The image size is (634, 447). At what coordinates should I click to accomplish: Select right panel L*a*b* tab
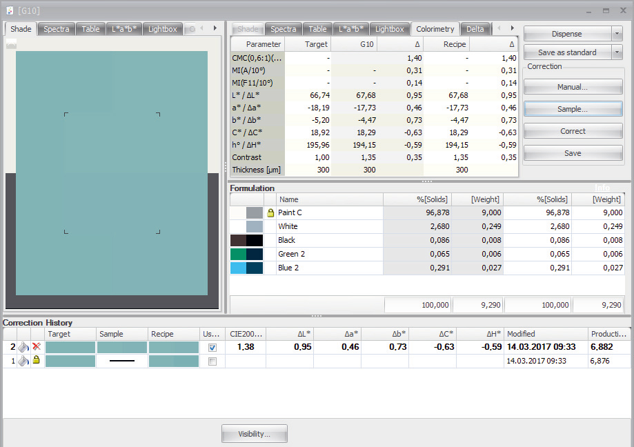[351, 29]
